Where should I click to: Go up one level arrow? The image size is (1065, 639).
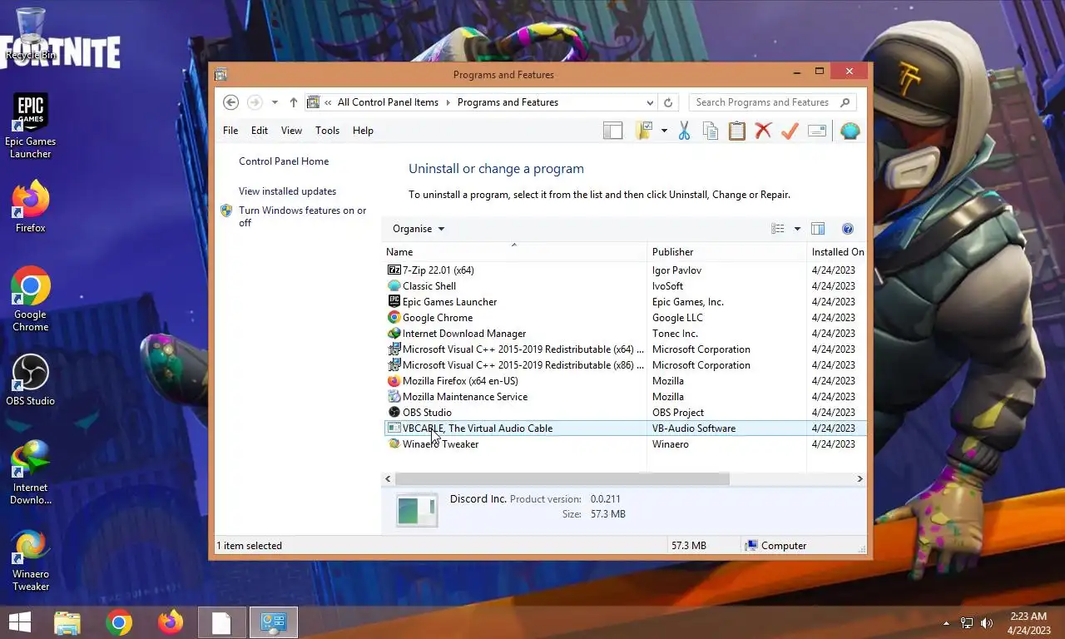pyautogui.click(x=293, y=102)
